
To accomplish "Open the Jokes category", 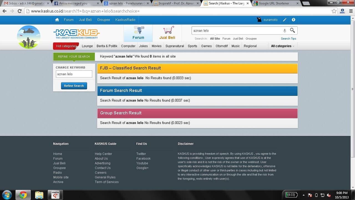I will pos(143,46).
